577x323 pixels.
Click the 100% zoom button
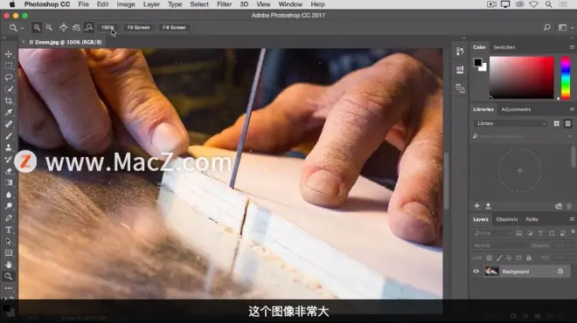coord(108,28)
